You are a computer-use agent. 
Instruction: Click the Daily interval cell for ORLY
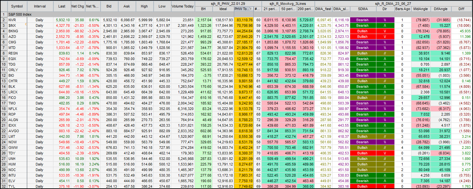click(x=40, y=70)
